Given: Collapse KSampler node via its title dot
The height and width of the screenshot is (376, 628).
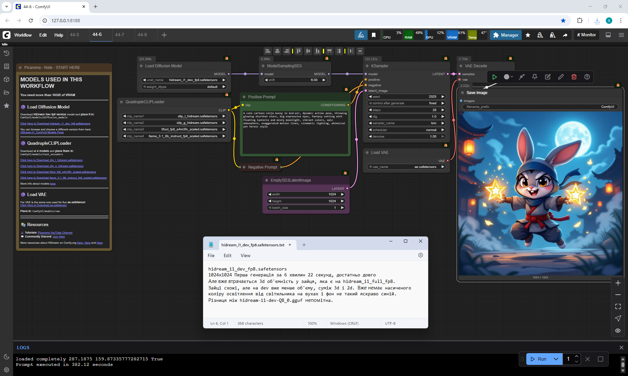Looking at the screenshot, I should (367, 66).
